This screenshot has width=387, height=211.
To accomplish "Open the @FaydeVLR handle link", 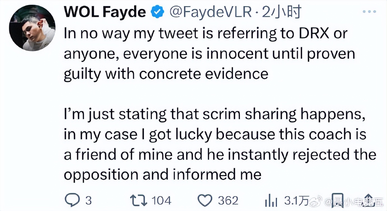I will click(x=210, y=12).
